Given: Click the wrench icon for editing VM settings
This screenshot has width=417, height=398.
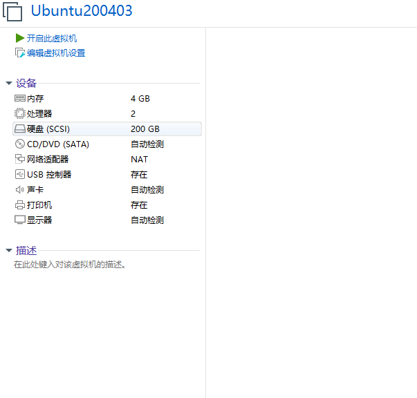Looking at the screenshot, I should (20, 53).
